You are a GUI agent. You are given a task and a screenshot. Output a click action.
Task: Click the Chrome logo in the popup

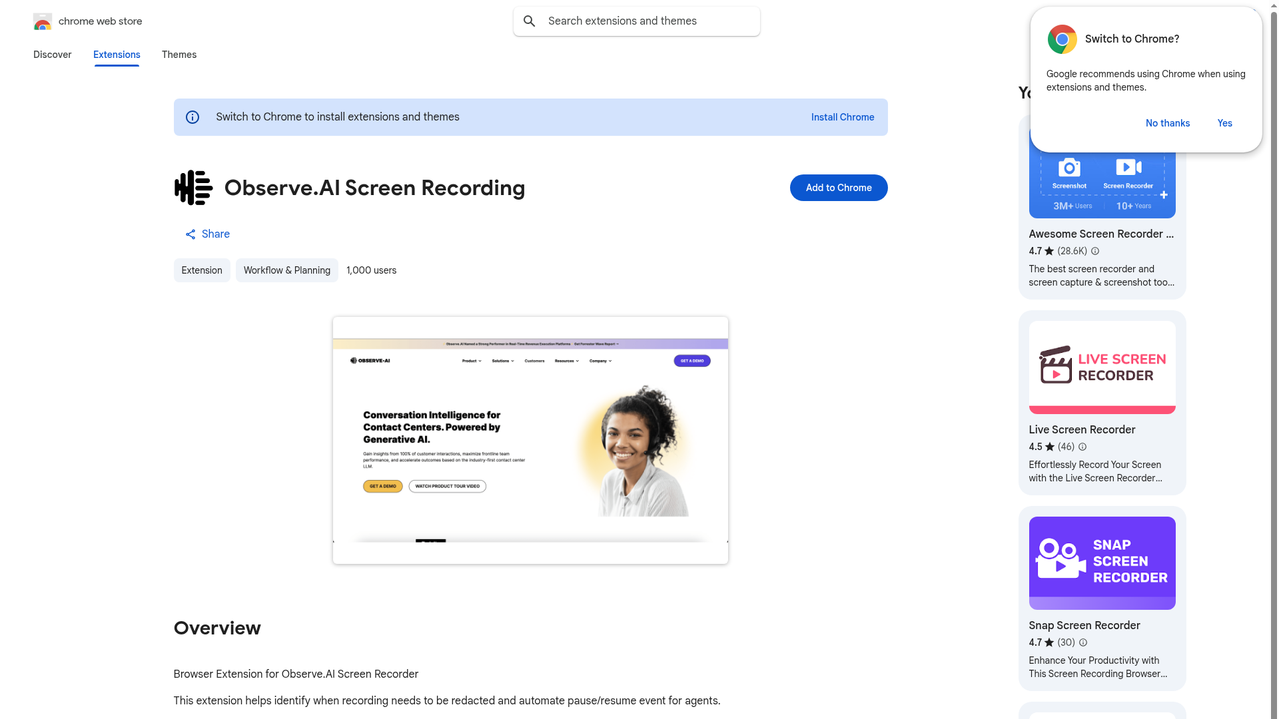coord(1063,39)
